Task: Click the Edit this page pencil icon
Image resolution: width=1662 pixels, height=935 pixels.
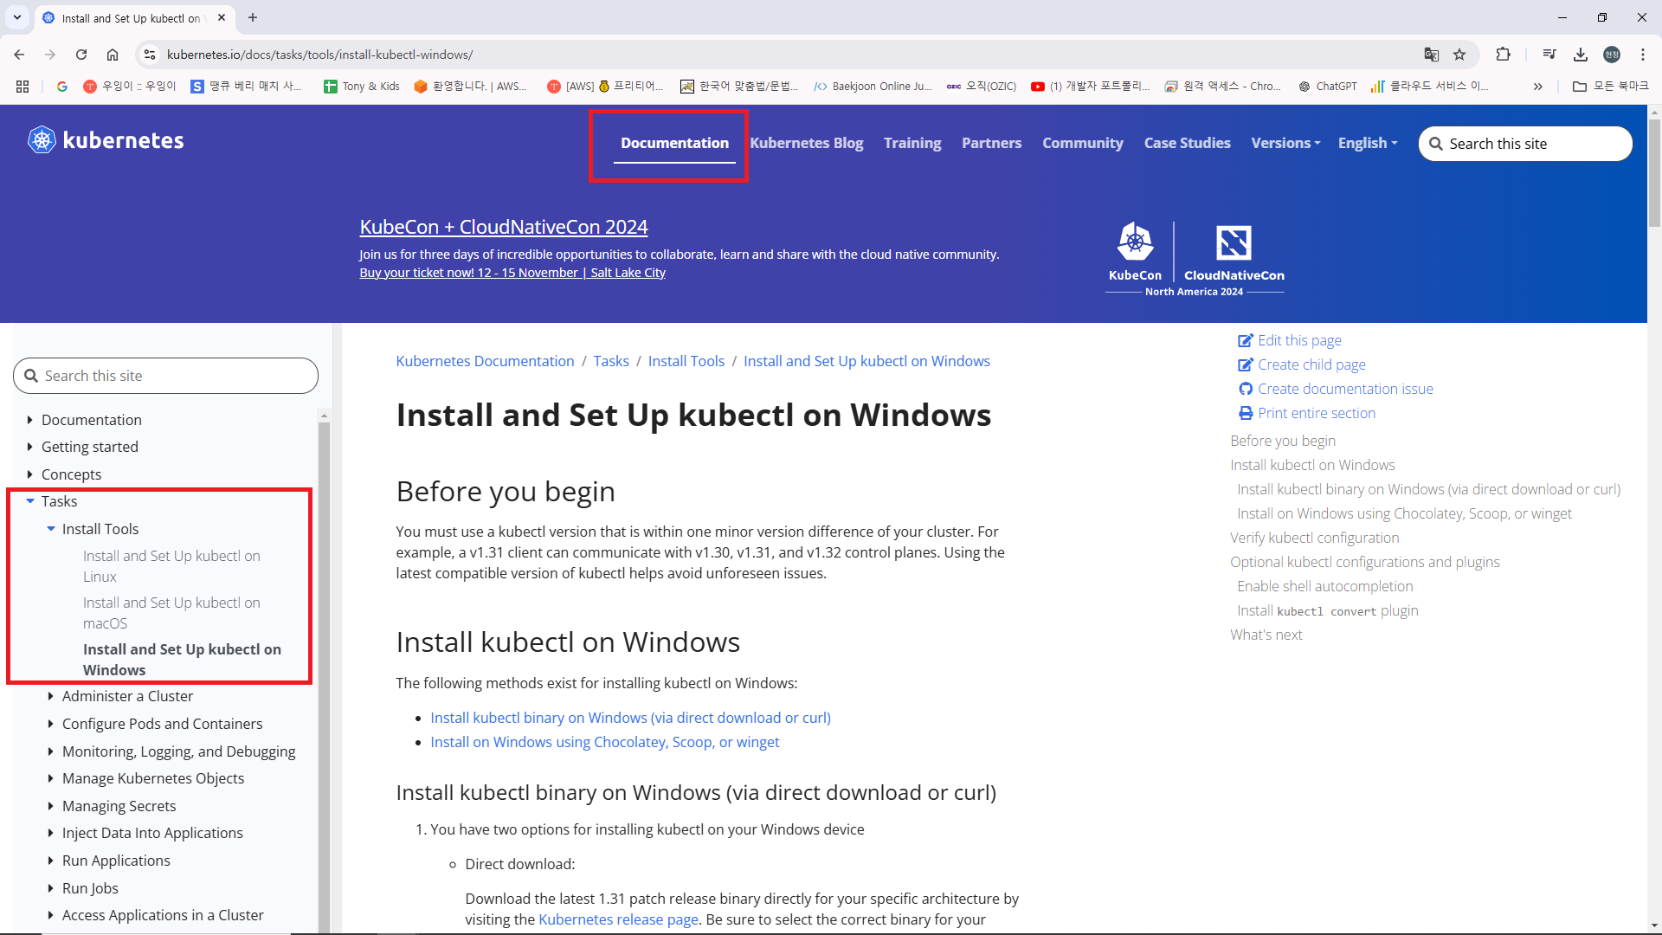Action: (x=1245, y=340)
